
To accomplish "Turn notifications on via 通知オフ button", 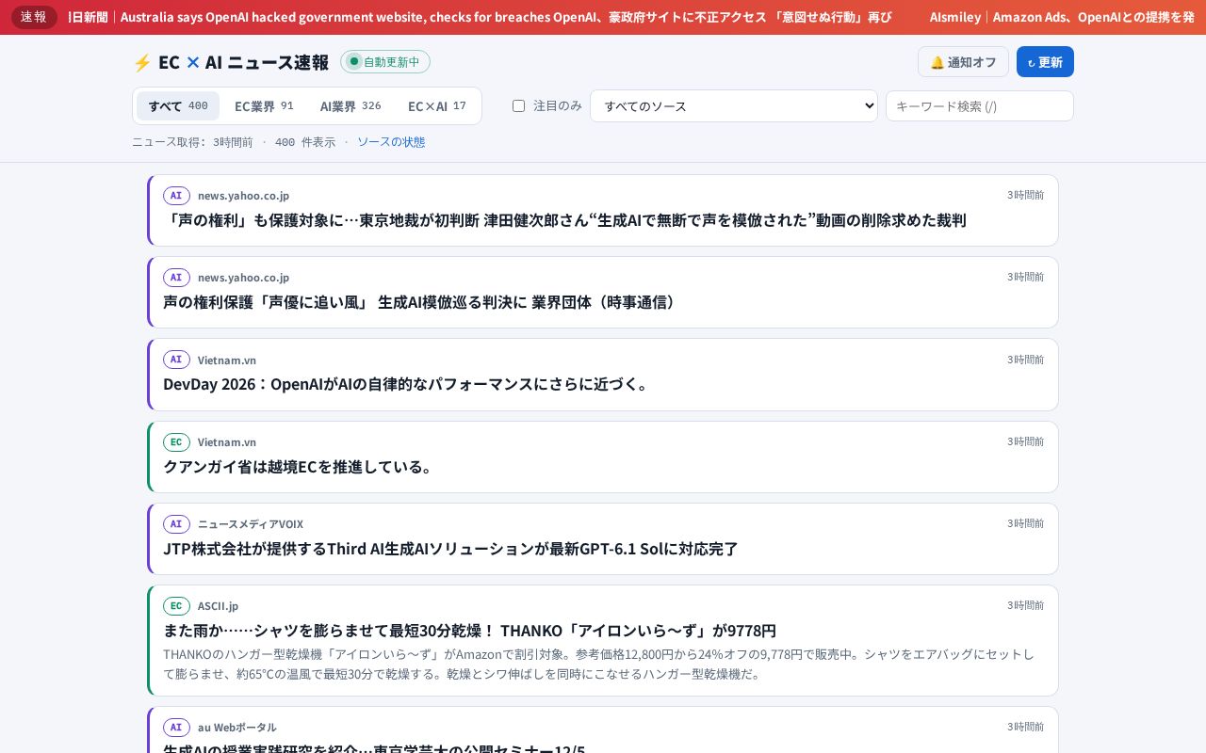I will tap(963, 61).
